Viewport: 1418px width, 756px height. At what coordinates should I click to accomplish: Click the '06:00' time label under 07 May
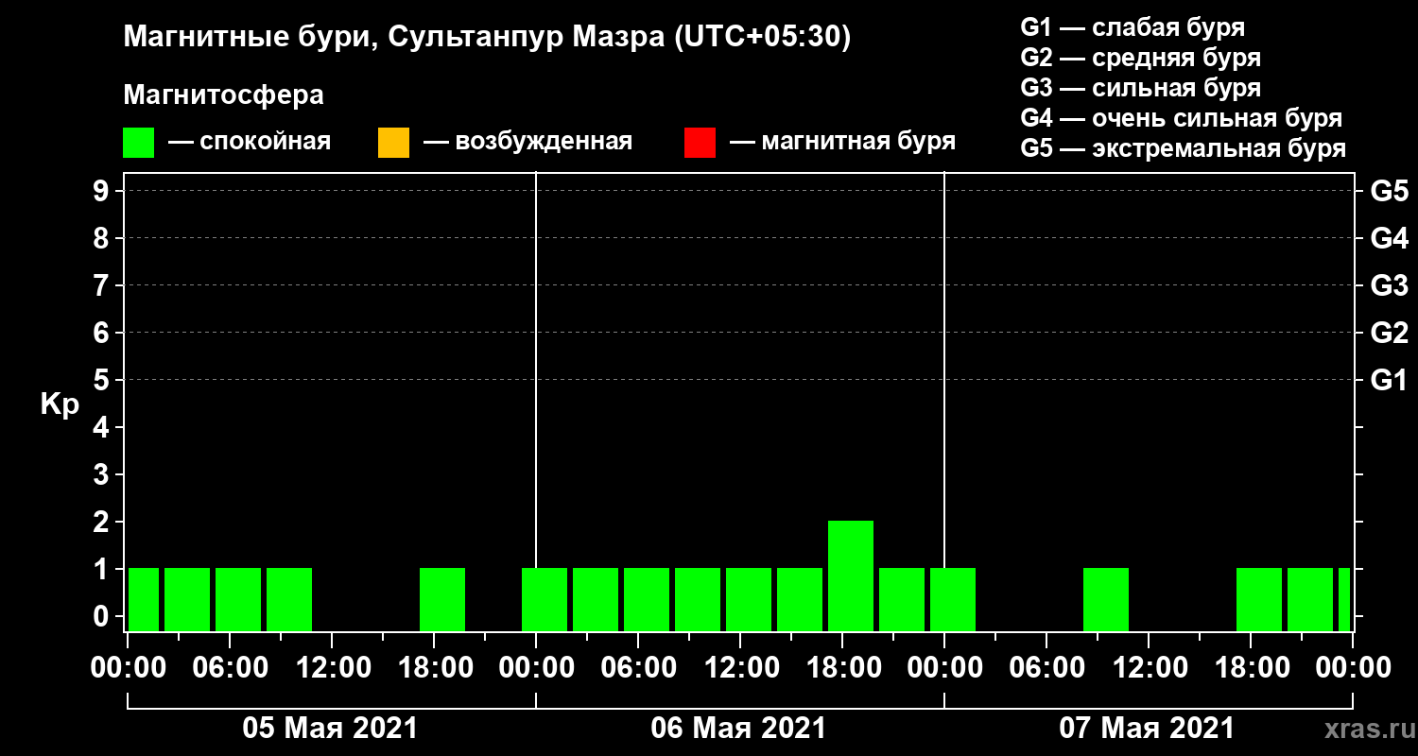pyautogui.click(x=1046, y=668)
